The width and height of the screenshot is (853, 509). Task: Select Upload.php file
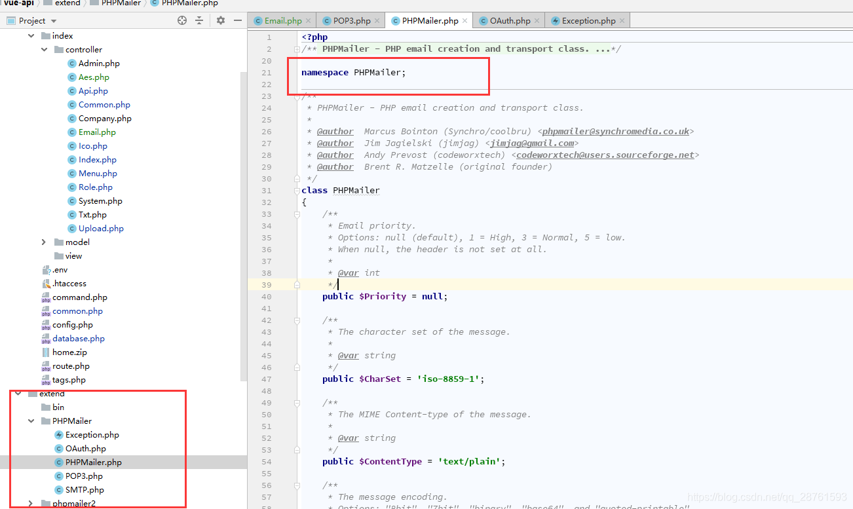pos(96,229)
